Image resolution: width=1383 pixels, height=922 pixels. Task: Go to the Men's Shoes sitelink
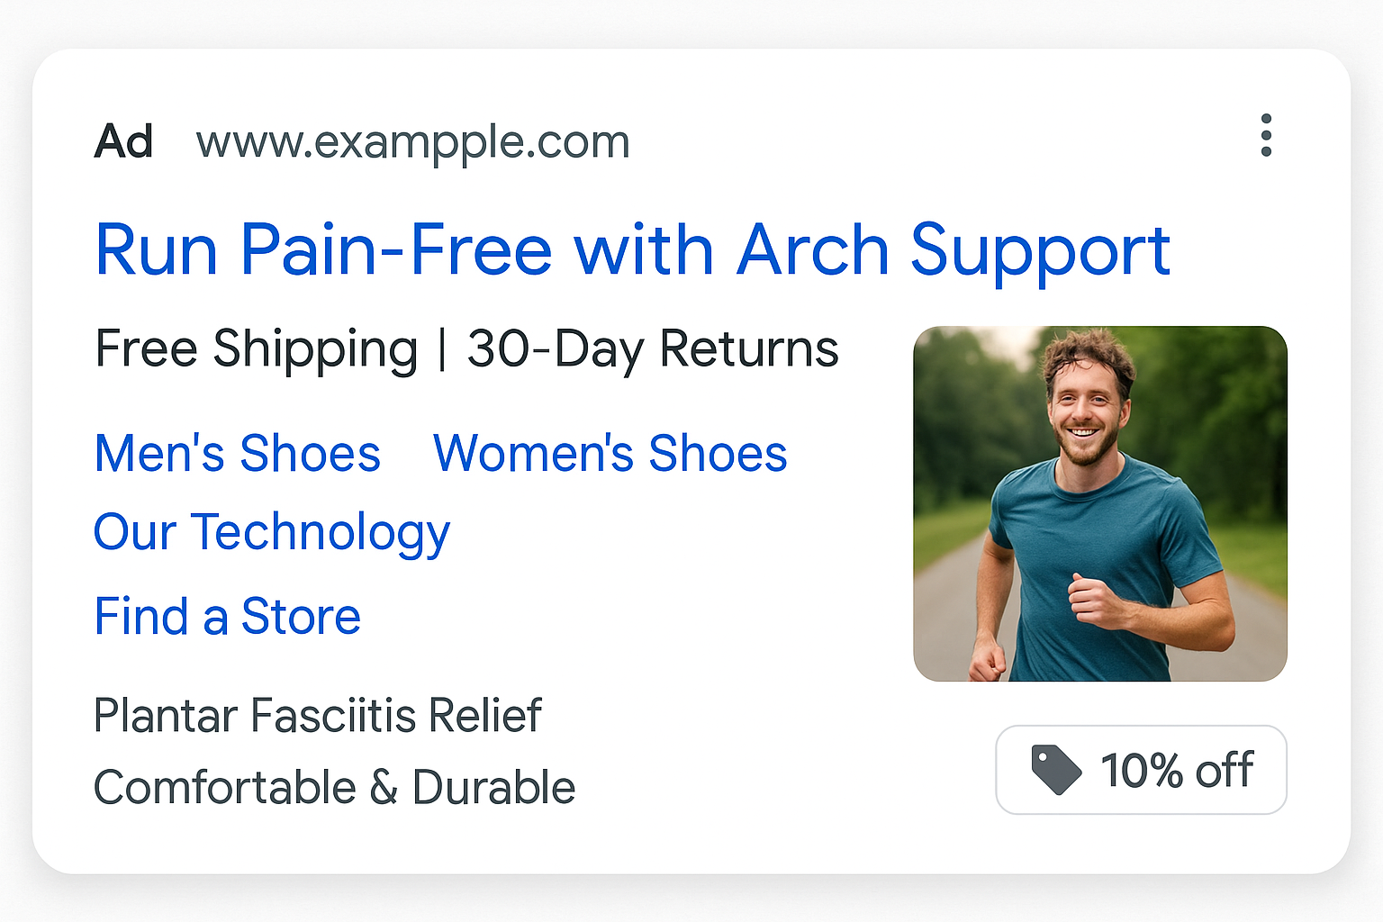pos(238,453)
